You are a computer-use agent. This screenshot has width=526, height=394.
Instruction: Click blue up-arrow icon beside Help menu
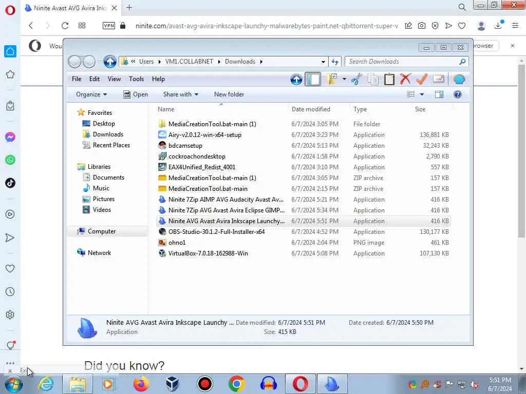click(296, 80)
